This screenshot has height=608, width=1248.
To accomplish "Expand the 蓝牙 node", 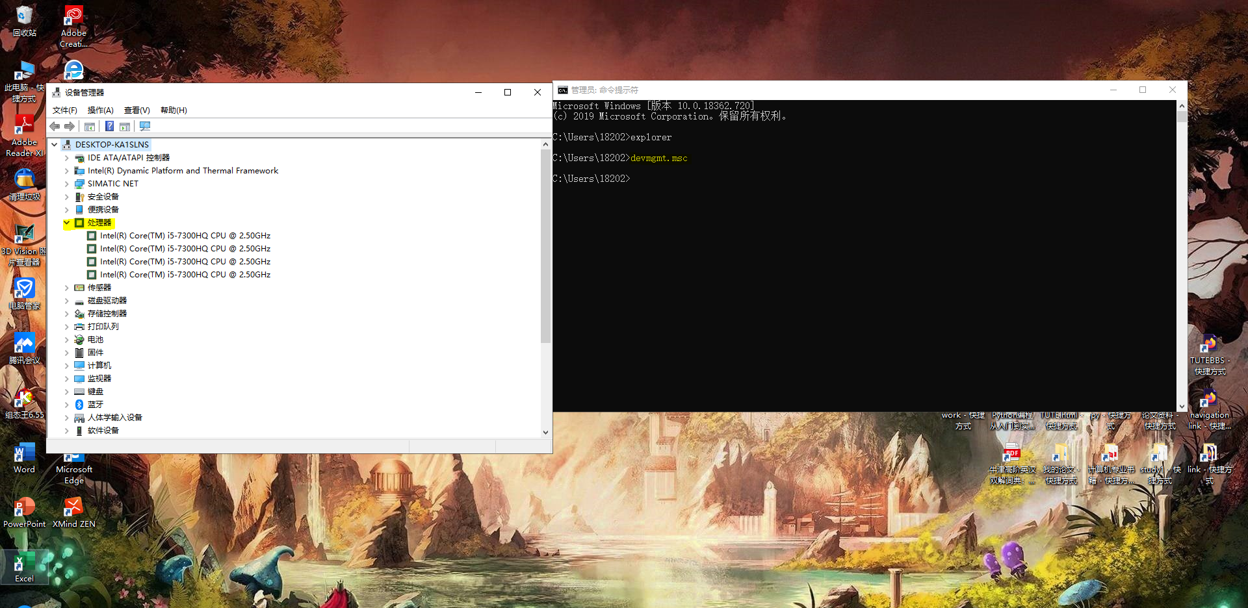I will pyautogui.click(x=66, y=405).
